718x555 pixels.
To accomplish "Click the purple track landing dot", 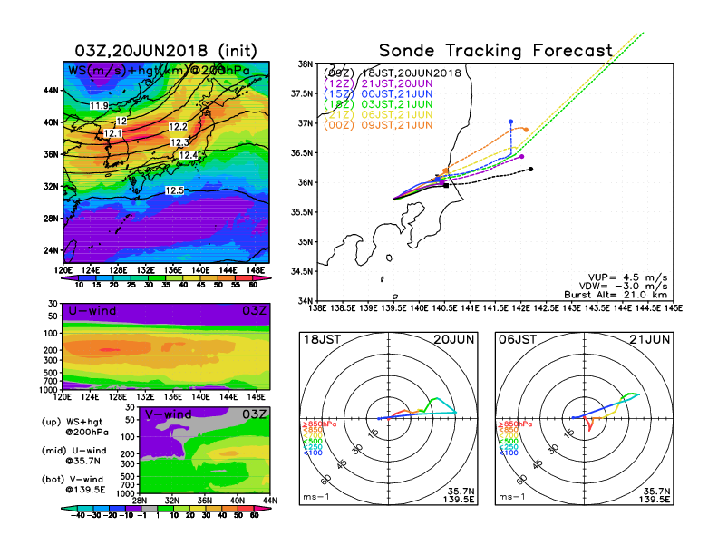I will [522, 157].
